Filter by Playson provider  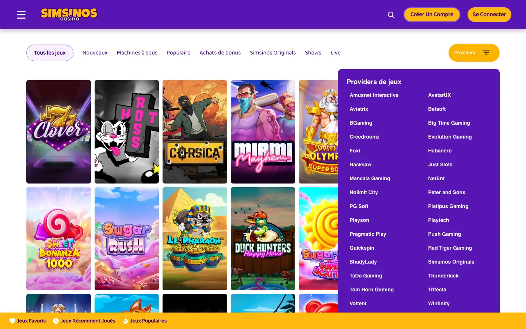[359, 220]
